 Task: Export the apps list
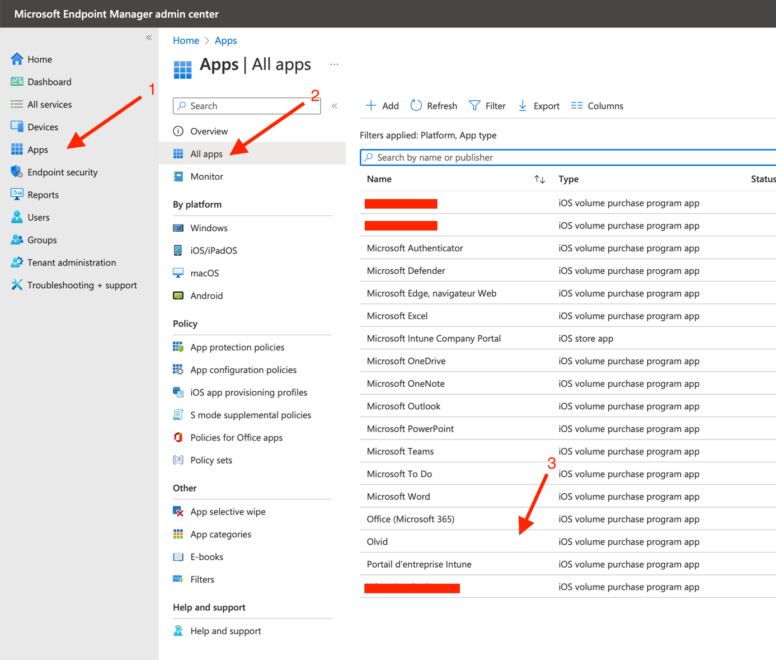coord(539,106)
